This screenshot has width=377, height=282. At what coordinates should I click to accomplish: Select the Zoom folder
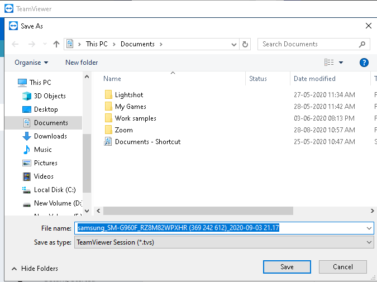124,130
